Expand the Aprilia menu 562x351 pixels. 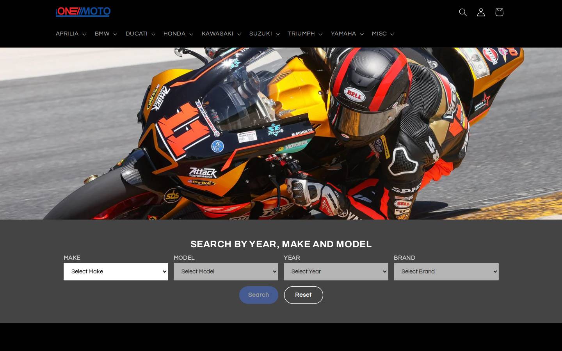click(x=71, y=34)
